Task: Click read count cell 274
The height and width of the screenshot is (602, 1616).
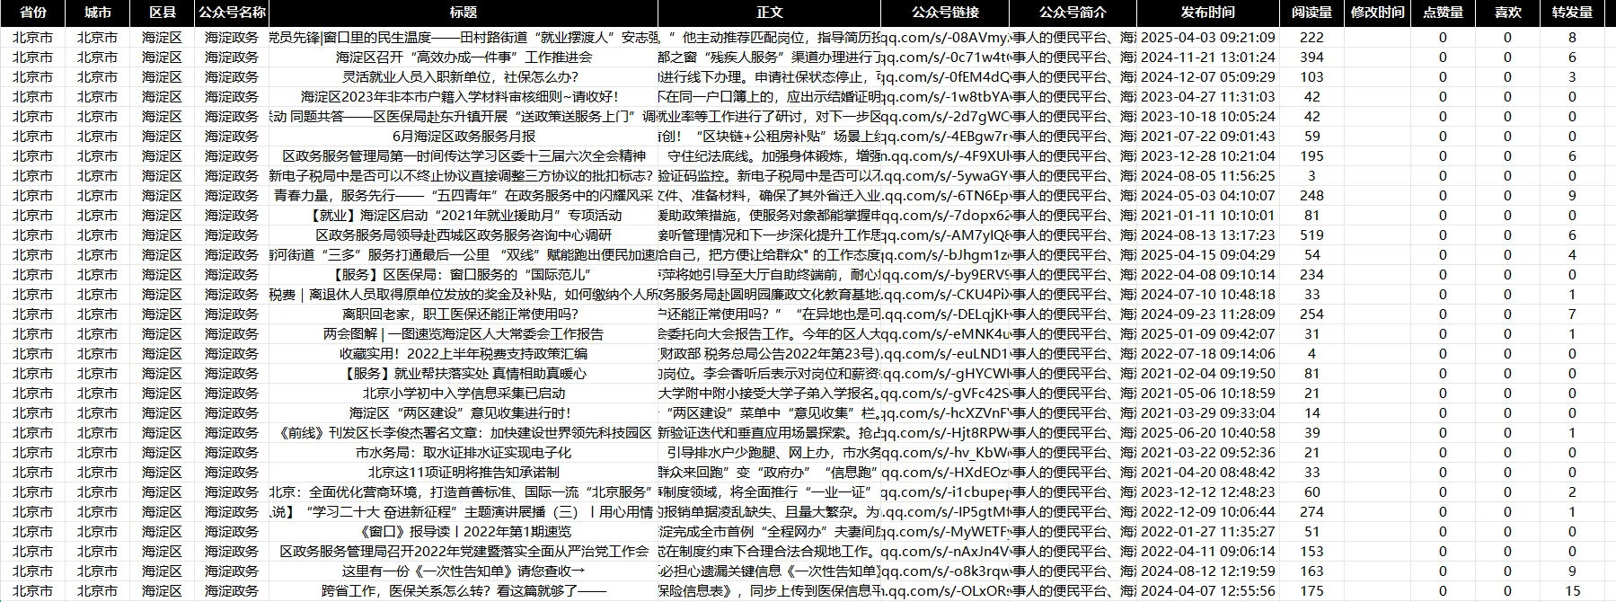Action: click(x=1311, y=511)
